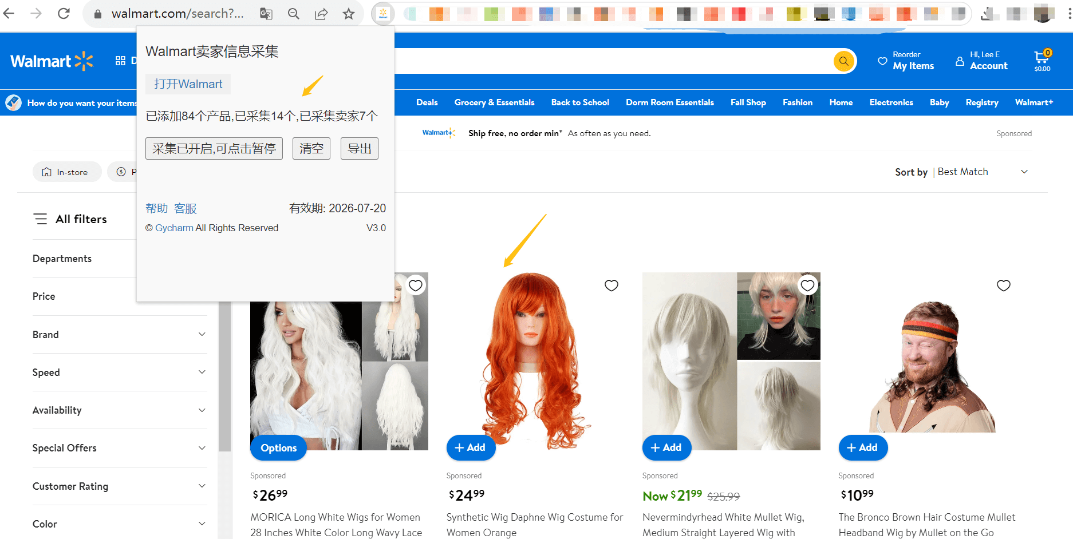This screenshot has width=1073, height=539.
Task: Click the 清空 clear button
Action: point(311,149)
